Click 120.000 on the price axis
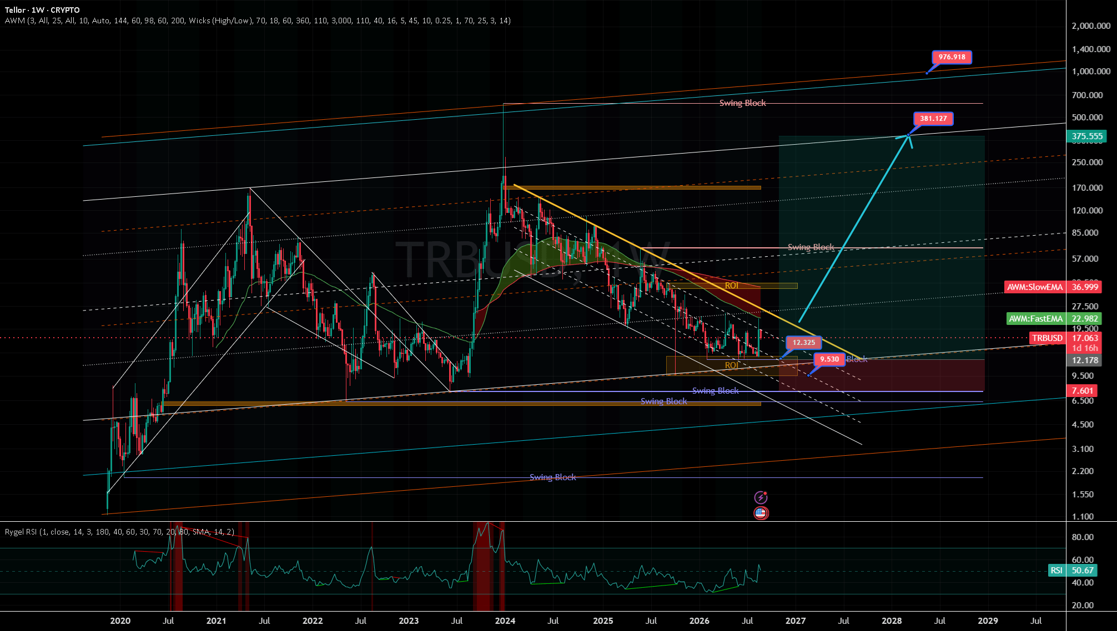 1088,211
